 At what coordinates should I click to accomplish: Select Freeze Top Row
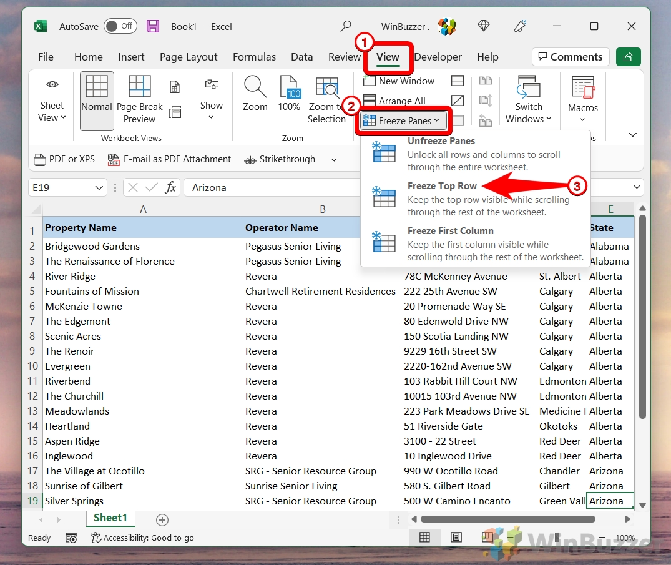coord(443,185)
